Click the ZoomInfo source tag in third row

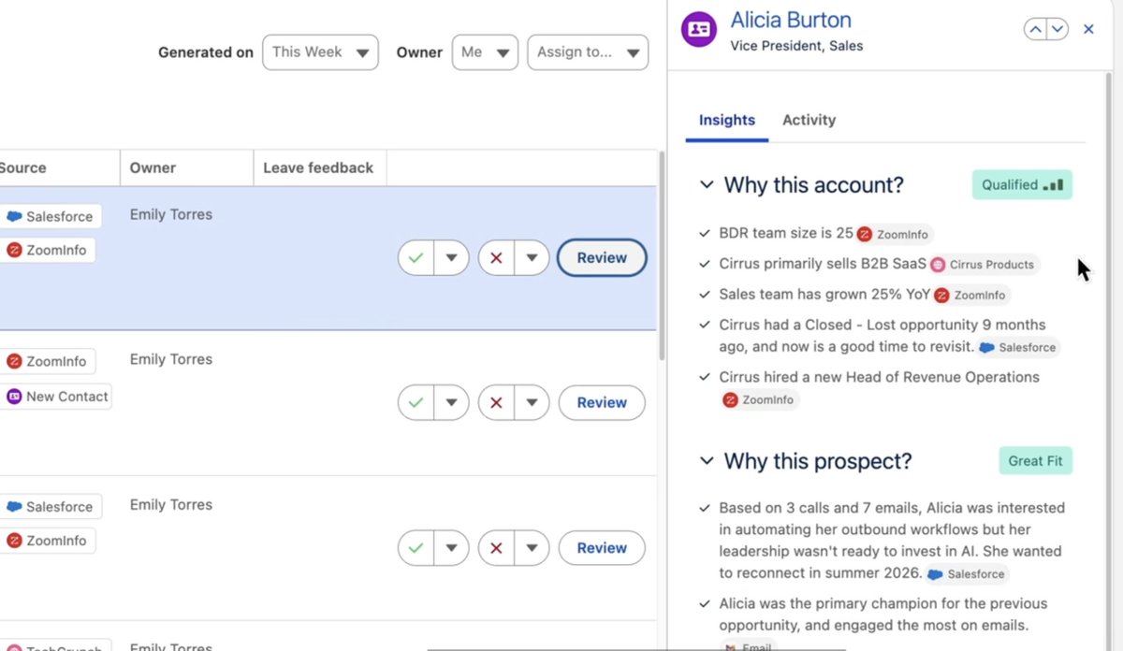click(47, 541)
